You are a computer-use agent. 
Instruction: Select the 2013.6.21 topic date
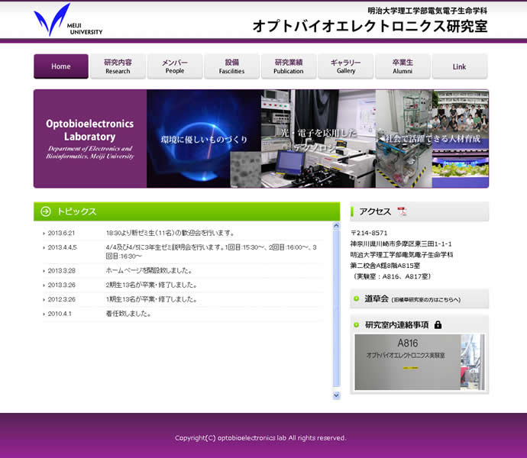61,233
